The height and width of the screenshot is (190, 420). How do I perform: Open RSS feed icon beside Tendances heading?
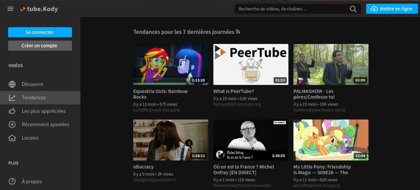click(x=238, y=32)
